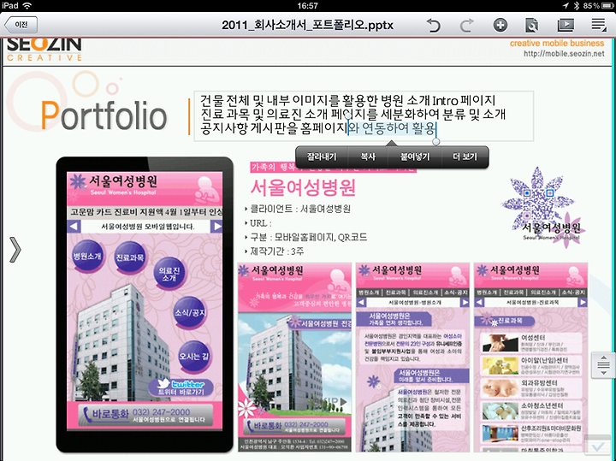The image size is (616, 461).
Task: Undo the last edit
Action: click(434, 26)
